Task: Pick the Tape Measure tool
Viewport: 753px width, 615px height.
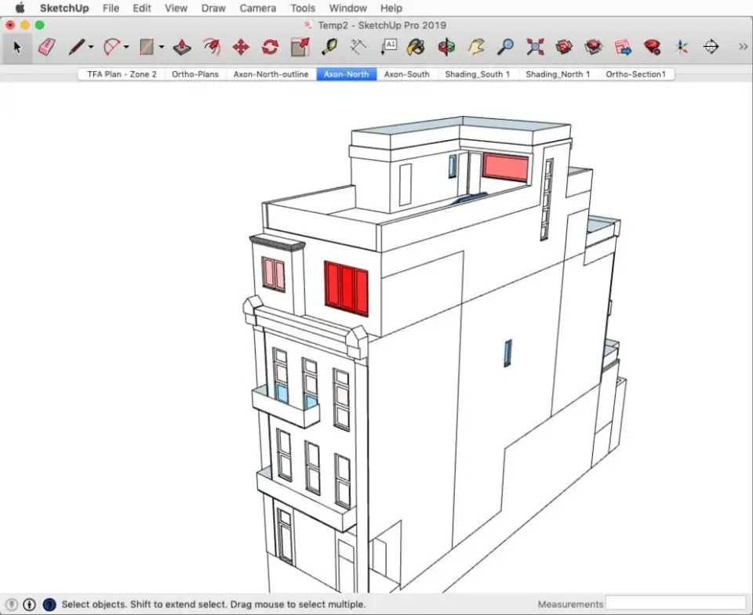Action: 329,47
